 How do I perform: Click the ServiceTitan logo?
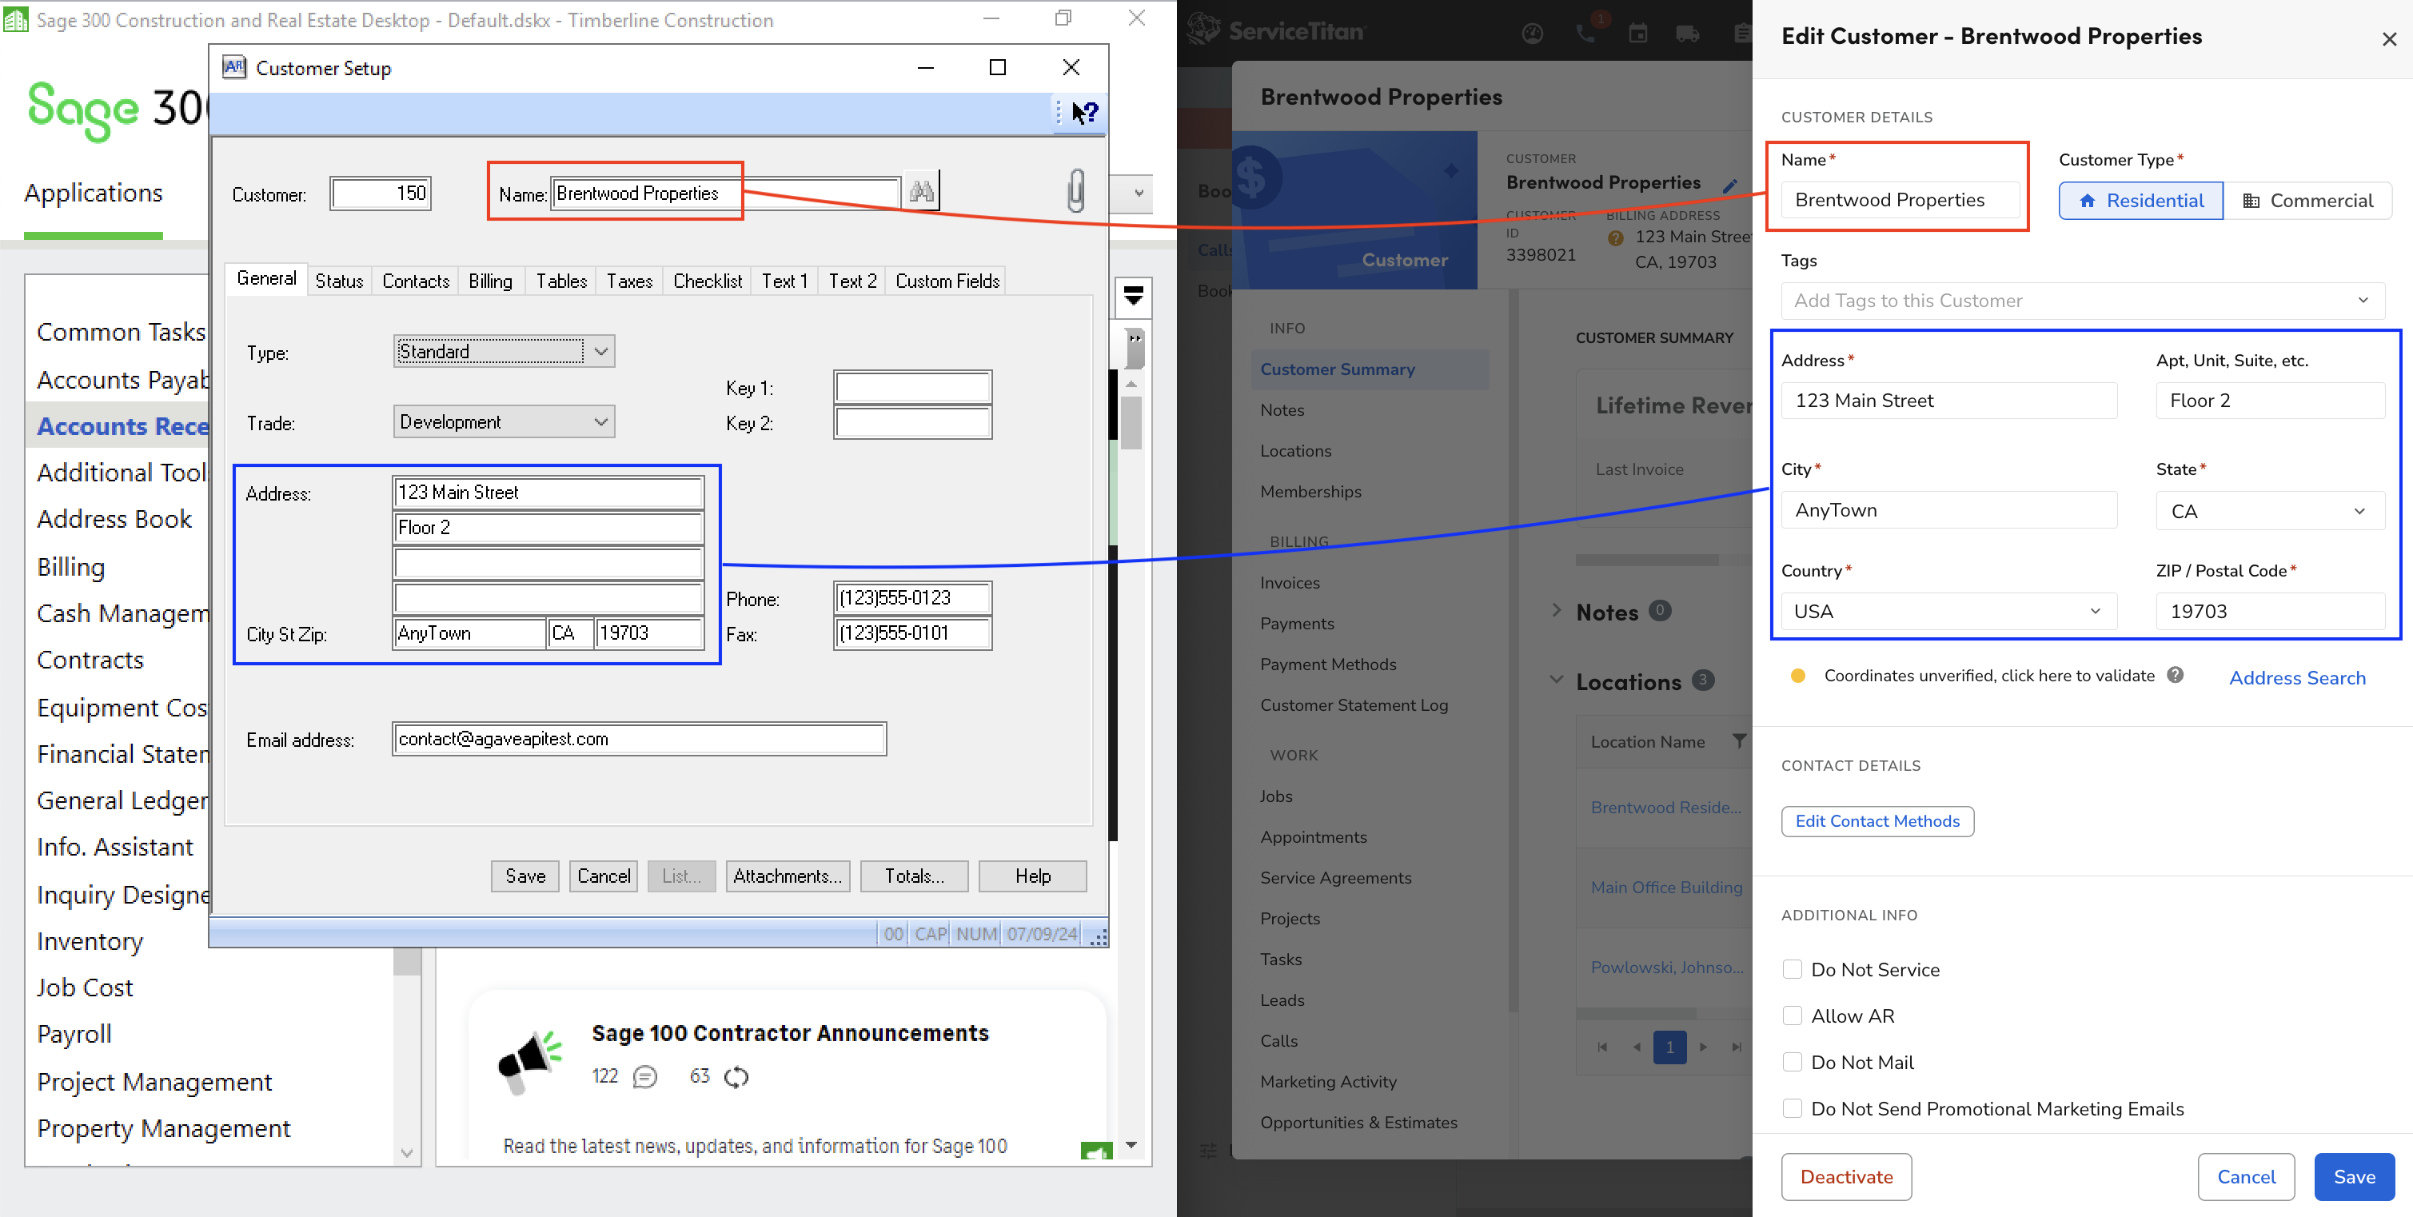pyautogui.click(x=1277, y=31)
